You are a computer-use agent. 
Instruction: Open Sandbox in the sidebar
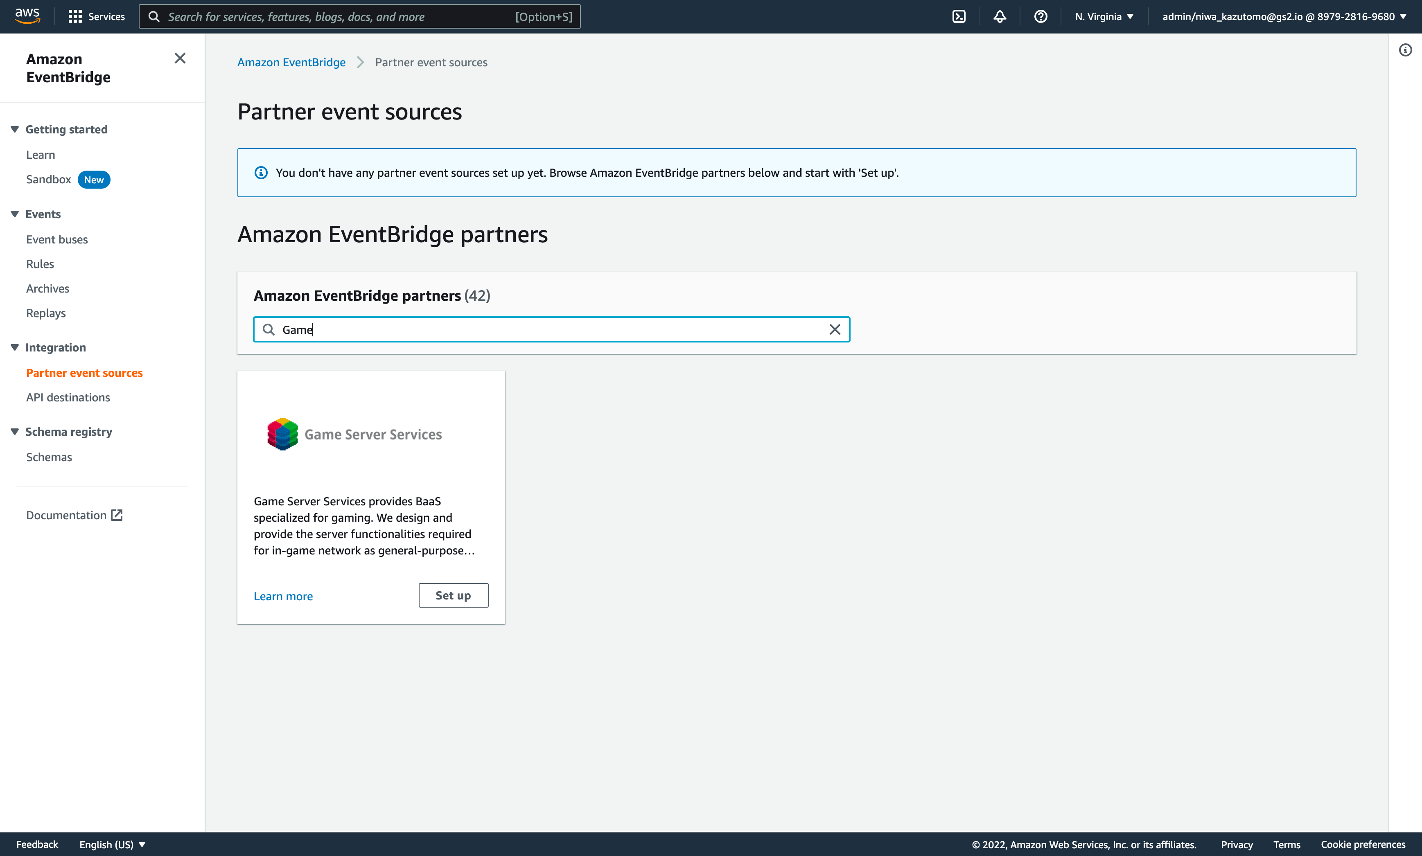pos(48,179)
